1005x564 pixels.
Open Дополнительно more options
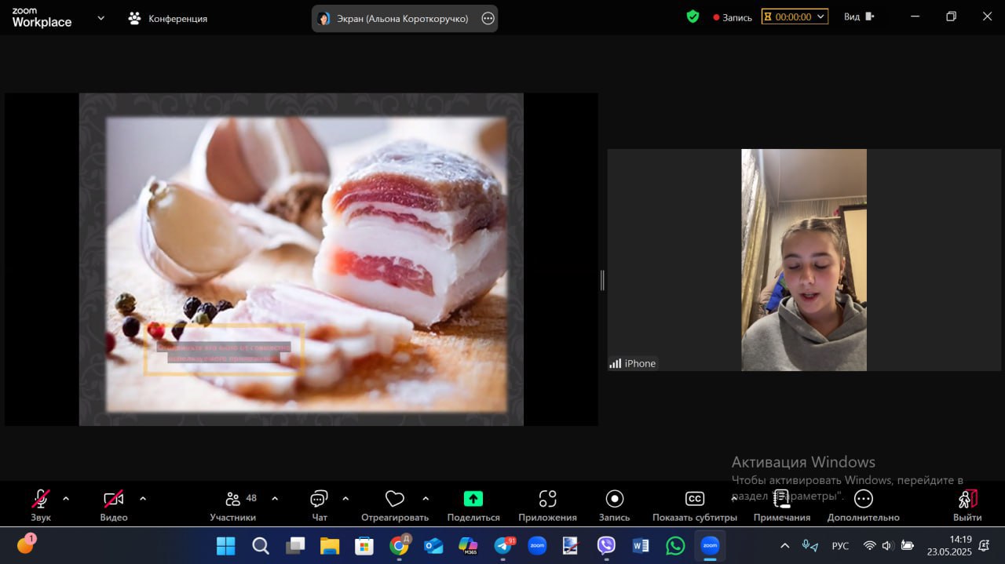pyautogui.click(x=863, y=505)
